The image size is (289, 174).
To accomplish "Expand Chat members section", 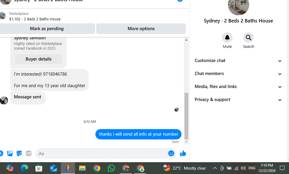I will (x=238, y=74).
